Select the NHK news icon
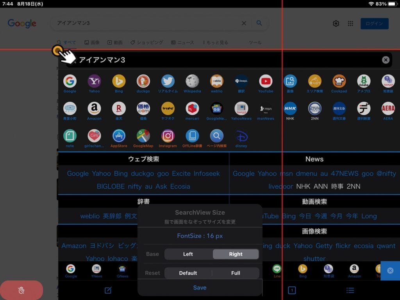400x300 pixels. point(290,109)
